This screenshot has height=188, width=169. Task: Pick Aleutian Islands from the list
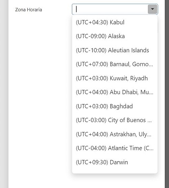click(115, 50)
